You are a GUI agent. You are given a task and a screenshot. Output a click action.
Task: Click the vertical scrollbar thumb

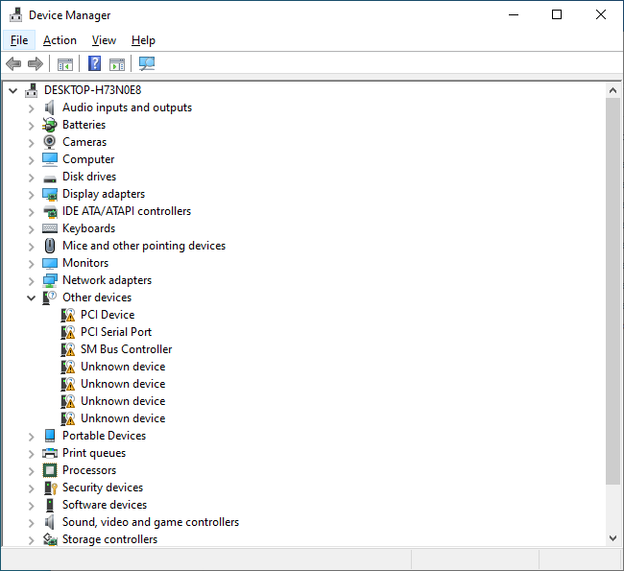pos(612,292)
